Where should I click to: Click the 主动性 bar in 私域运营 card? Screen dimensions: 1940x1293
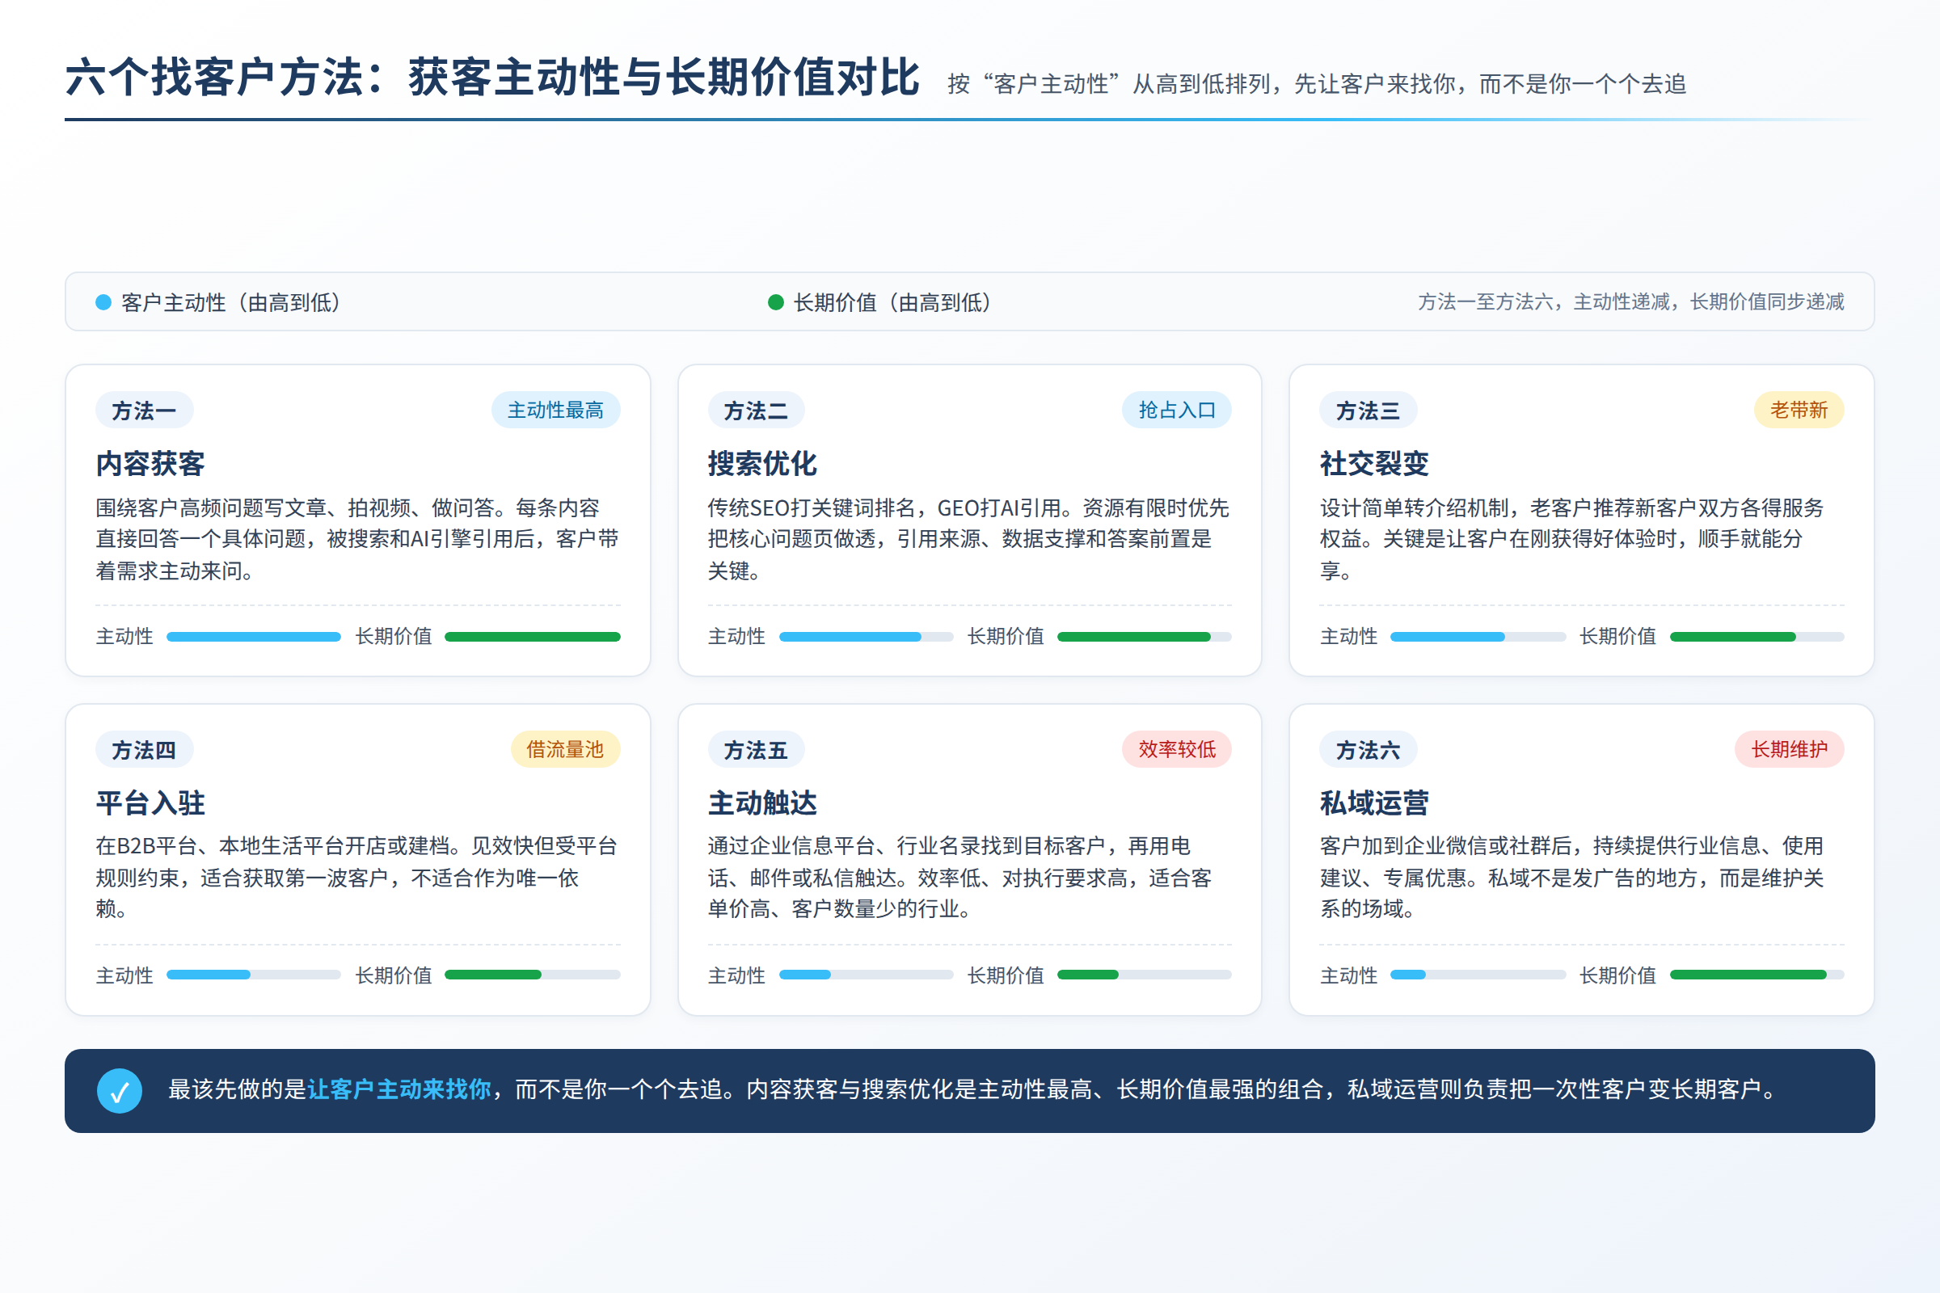(1478, 975)
